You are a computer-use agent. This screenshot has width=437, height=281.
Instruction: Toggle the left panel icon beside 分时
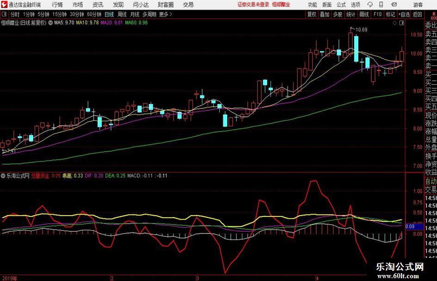pyautogui.click(x=4, y=14)
